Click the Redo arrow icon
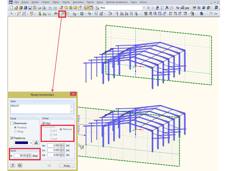The image size is (228, 171). point(55,8)
